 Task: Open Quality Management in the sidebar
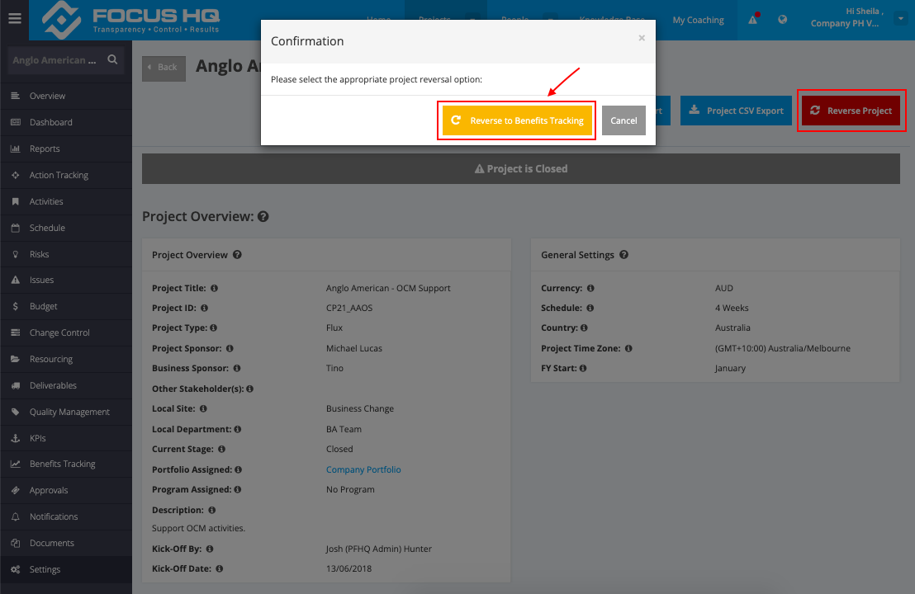[x=66, y=412]
